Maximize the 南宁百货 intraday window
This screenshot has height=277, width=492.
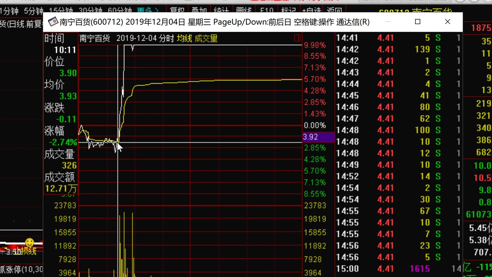click(418, 22)
